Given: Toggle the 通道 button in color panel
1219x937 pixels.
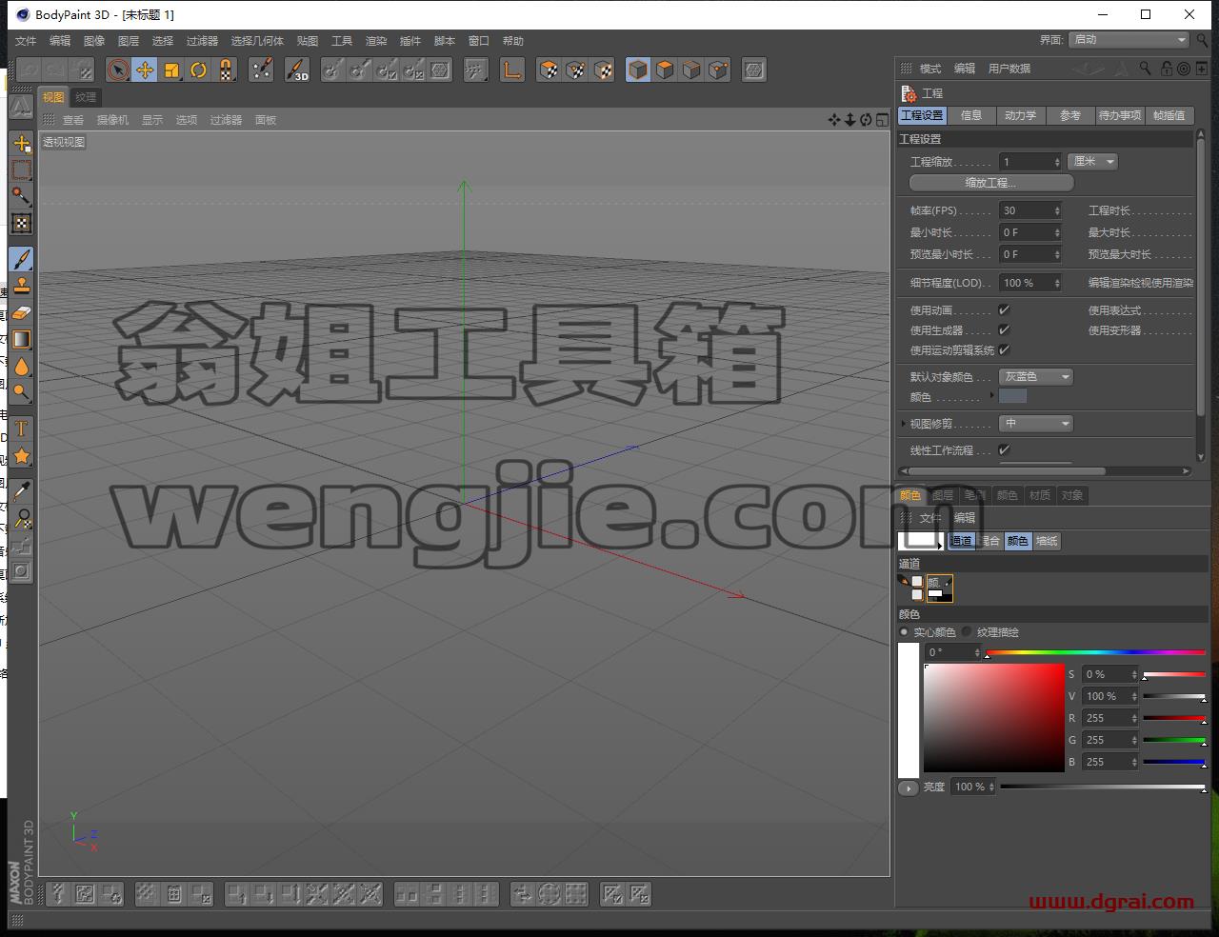Looking at the screenshot, I should click(x=961, y=541).
